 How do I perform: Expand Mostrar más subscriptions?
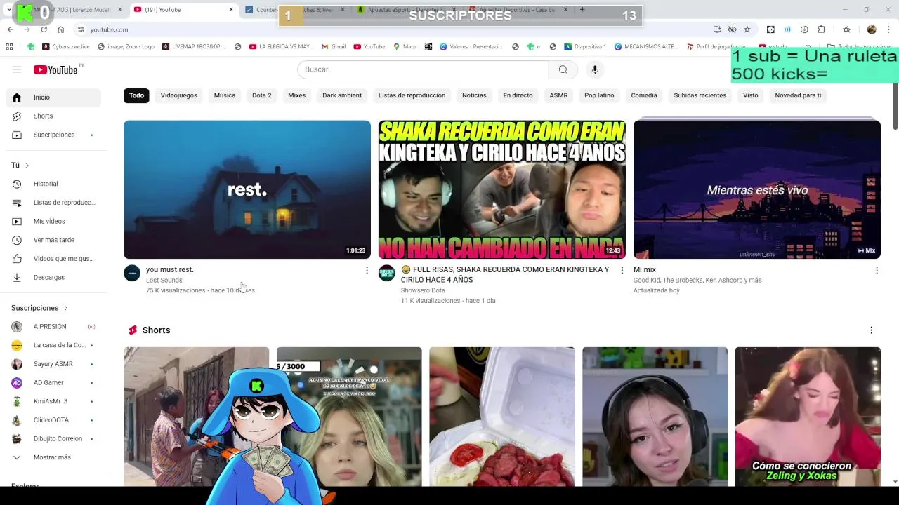click(x=53, y=457)
